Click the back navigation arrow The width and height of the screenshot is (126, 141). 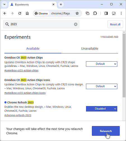point(5,13)
